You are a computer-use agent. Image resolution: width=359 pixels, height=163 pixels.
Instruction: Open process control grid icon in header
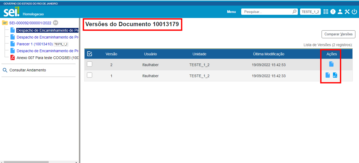pyautogui.click(x=326, y=12)
